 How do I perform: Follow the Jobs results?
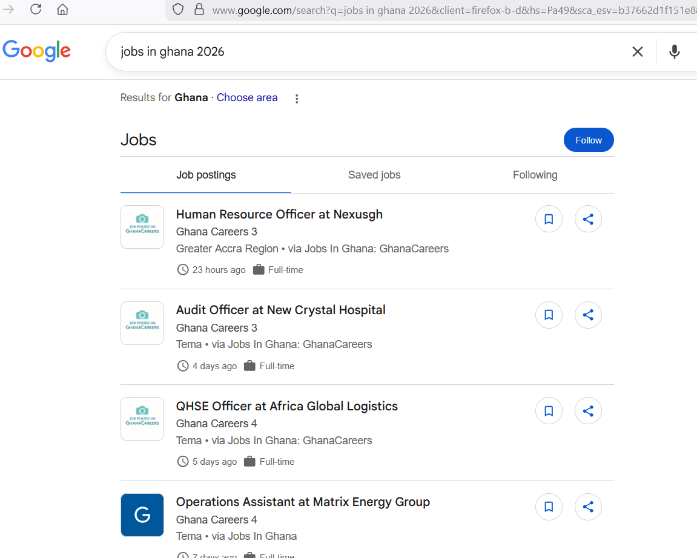click(x=588, y=140)
